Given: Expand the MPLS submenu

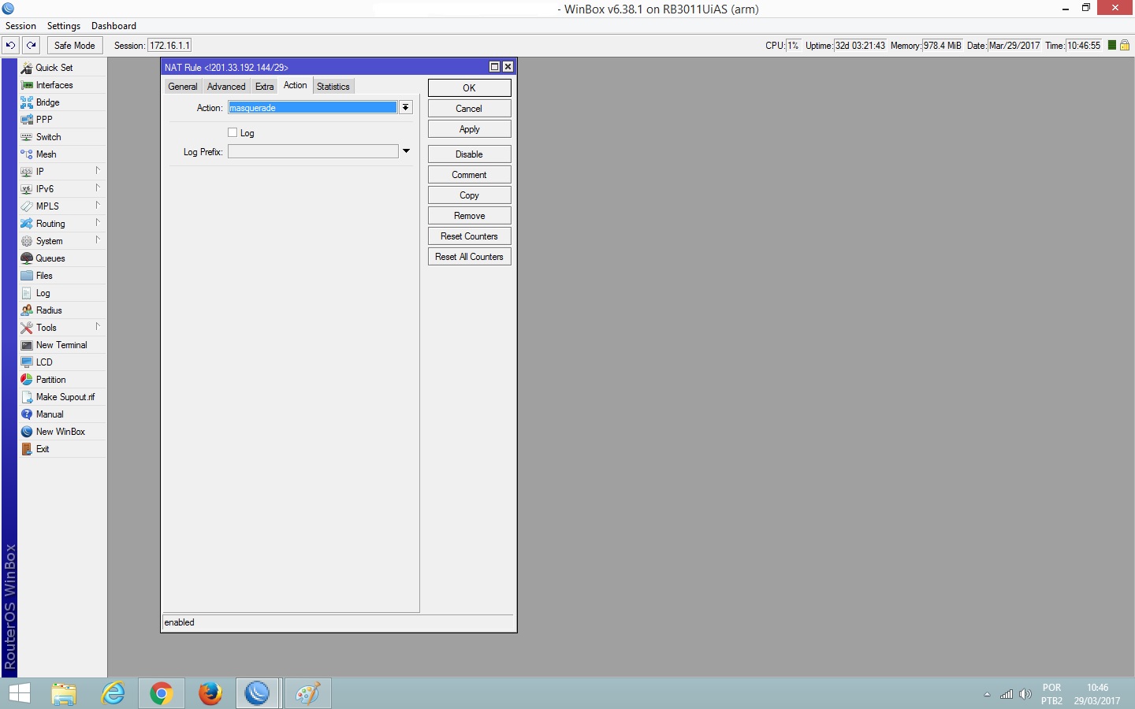Looking at the screenshot, I should point(98,206).
